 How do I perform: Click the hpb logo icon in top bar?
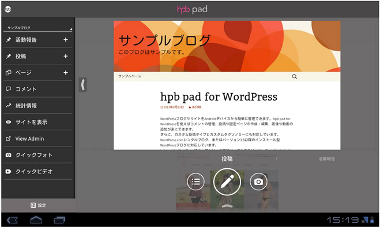point(7,9)
